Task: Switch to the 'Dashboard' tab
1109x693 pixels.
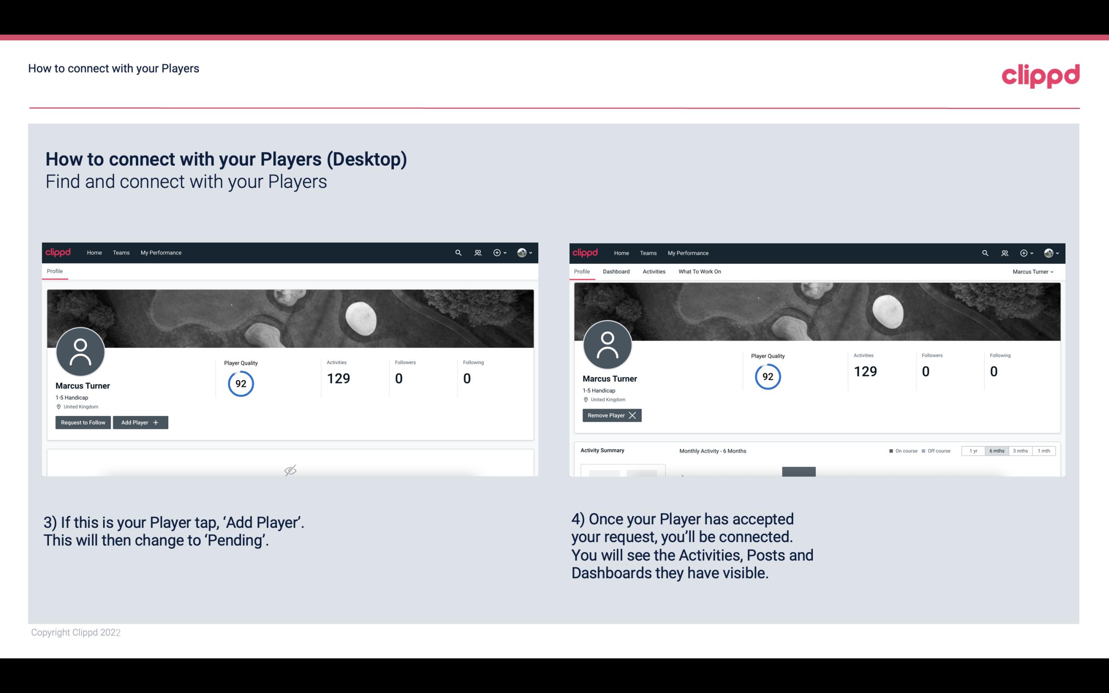Action: point(616,271)
